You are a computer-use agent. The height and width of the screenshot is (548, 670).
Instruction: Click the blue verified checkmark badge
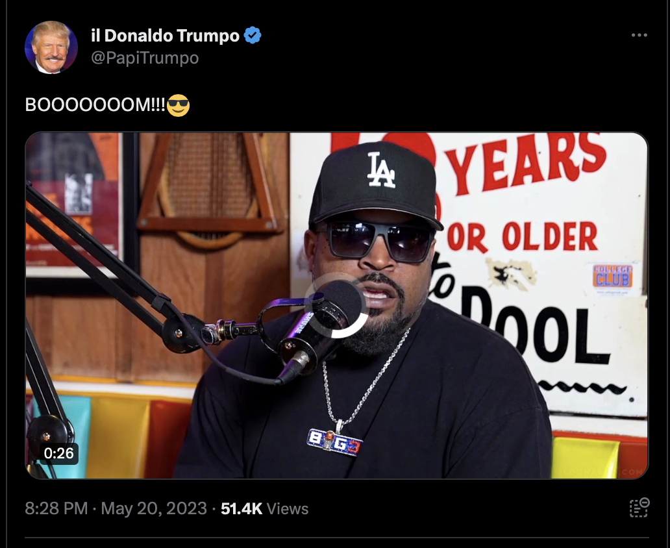click(x=253, y=35)
